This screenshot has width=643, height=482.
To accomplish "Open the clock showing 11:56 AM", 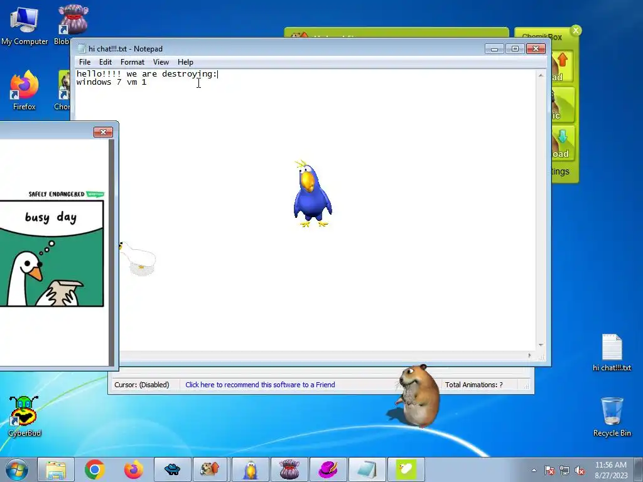I will tap(611, 469).
